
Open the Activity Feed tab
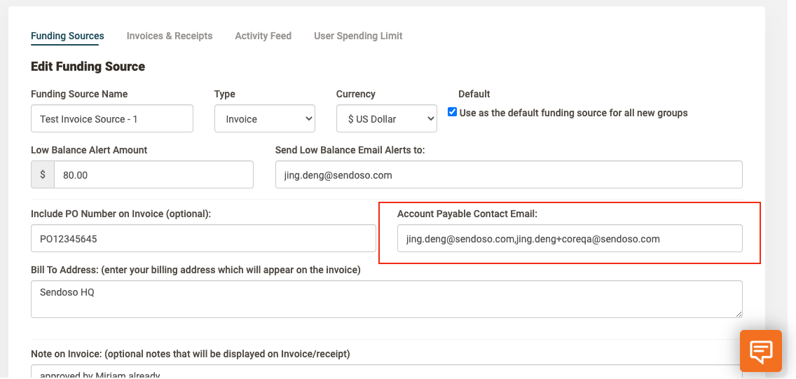click(x=263, y=36)
